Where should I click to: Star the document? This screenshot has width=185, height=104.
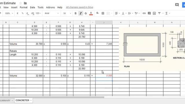(21, 3)
